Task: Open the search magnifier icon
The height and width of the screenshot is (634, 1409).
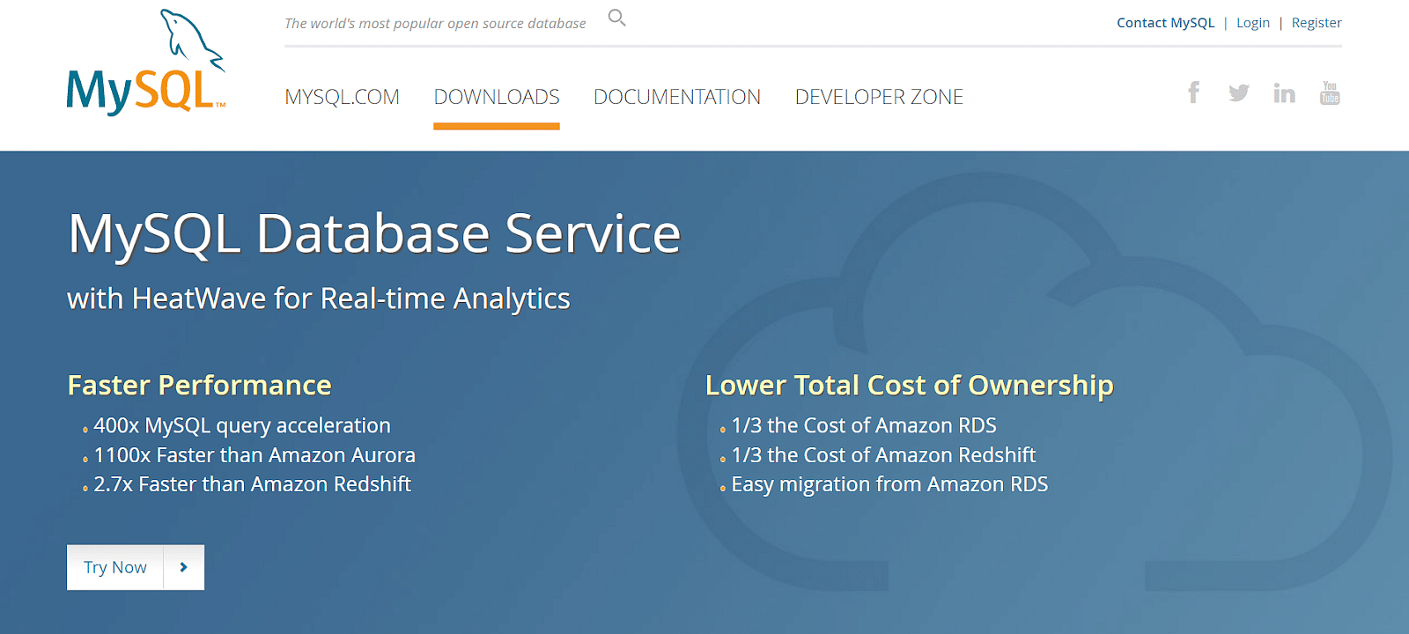Action: [x=617, y=18]
